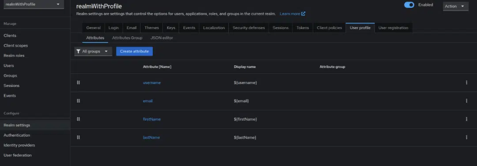Select the Security defenses tab

click(x=249, y=28)
